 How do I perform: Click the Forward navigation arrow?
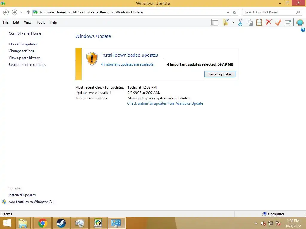click(14, 12)
